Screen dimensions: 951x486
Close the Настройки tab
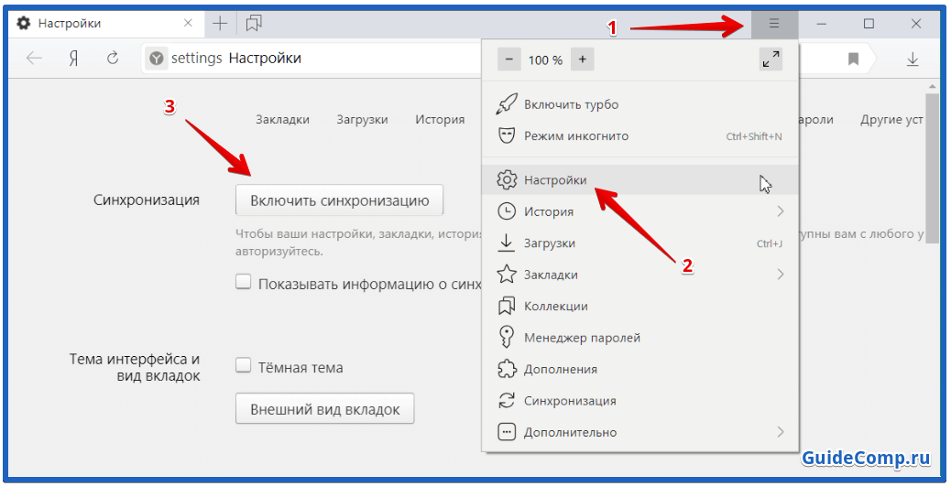[x=188, y=24]
